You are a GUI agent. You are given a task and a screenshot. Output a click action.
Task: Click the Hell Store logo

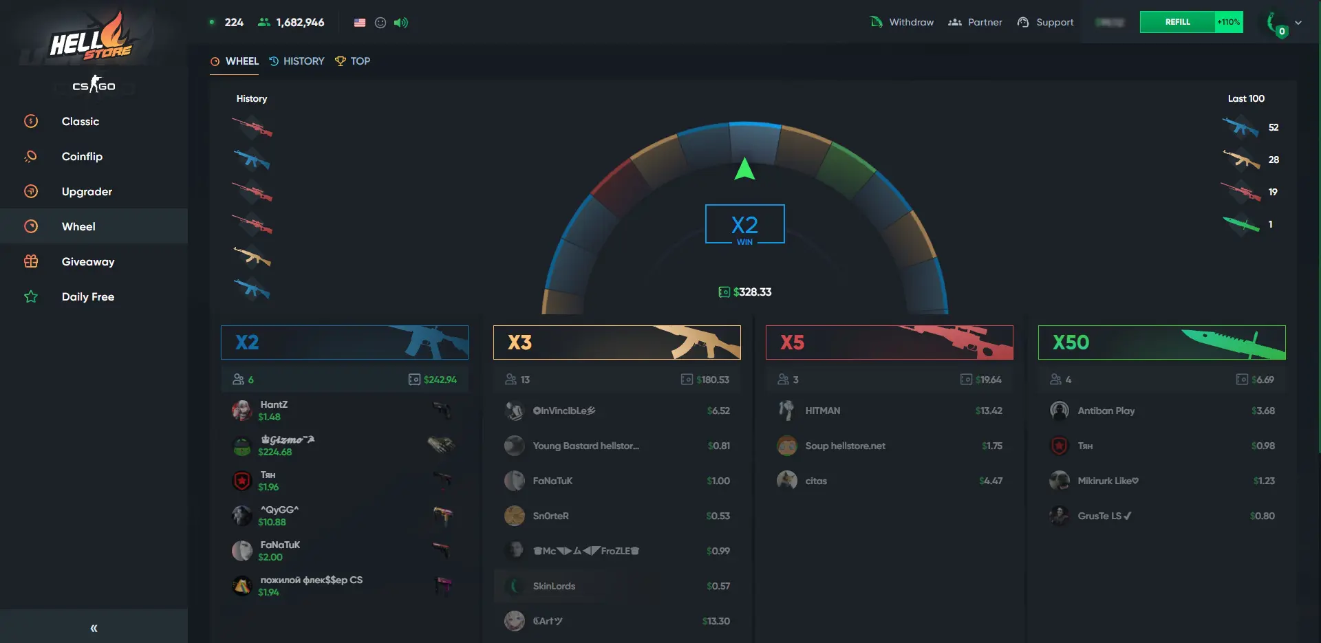(90, 36)
